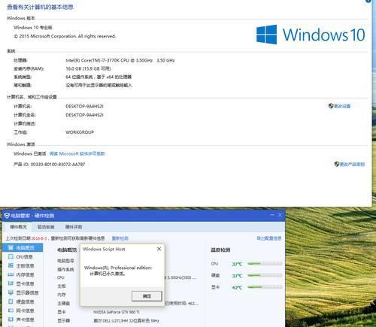
Task: Click the NVIDIA GeForce GTX 980 Ti value
Action: coord(116,312)
